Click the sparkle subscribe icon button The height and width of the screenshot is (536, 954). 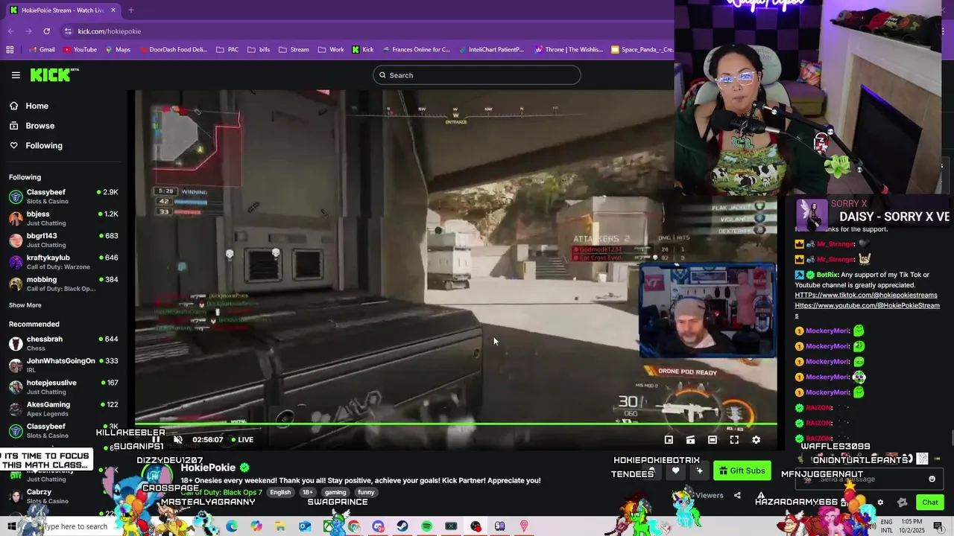coord(699,470)
